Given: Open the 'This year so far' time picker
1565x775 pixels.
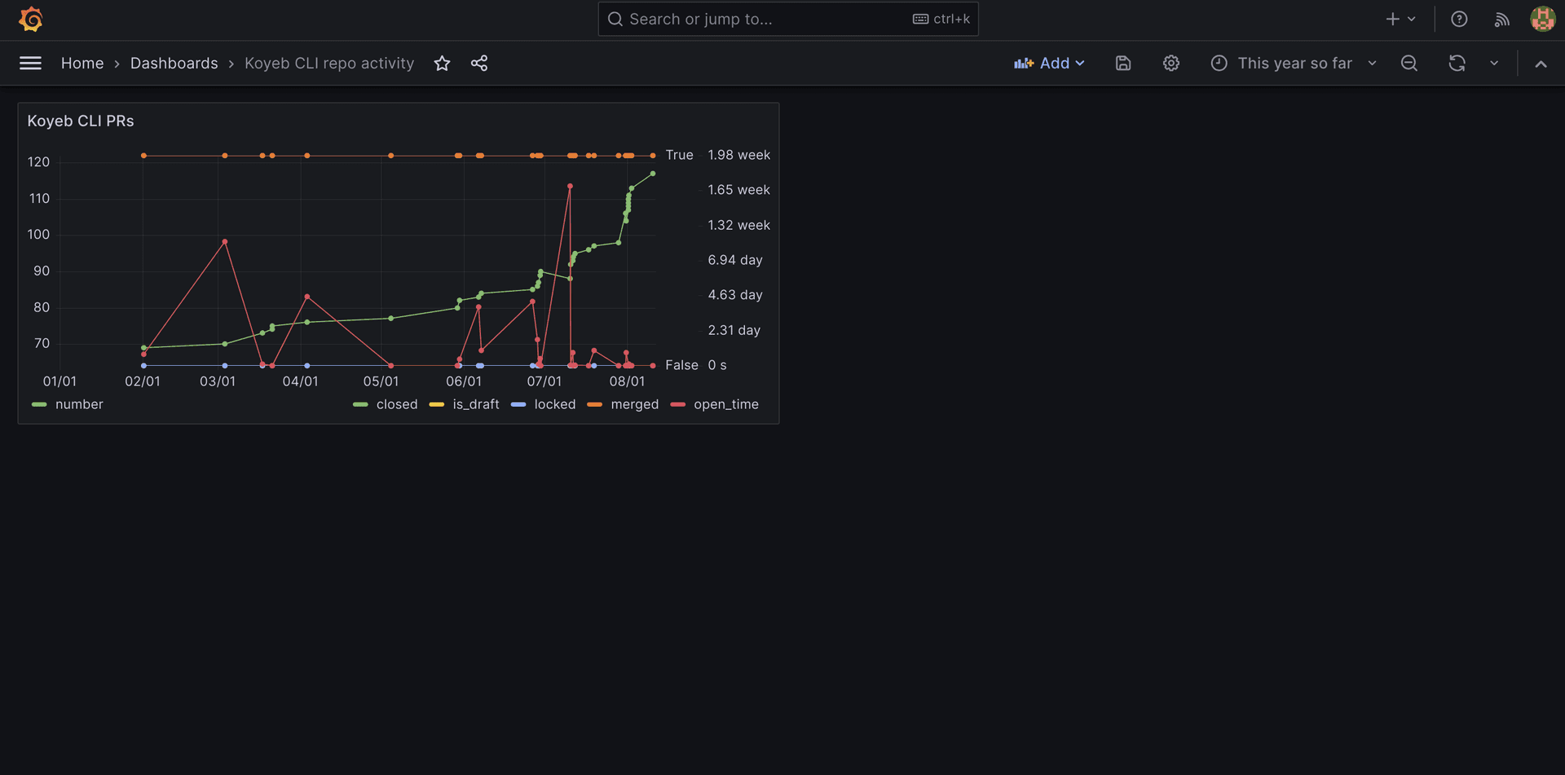Looking at the screenshot, I should (1294, 63).
